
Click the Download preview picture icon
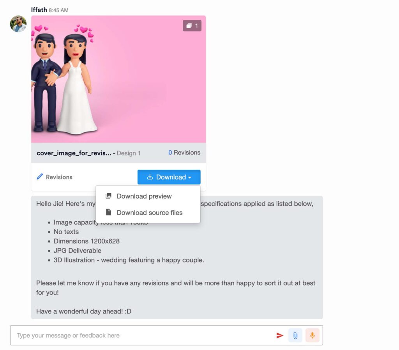pyautogui.click(x=108, y=196)
